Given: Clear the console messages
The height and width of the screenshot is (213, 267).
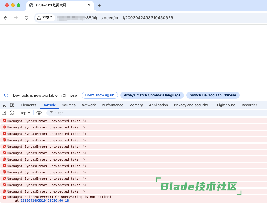Looking at the screenshot, I should pos(12,113).
